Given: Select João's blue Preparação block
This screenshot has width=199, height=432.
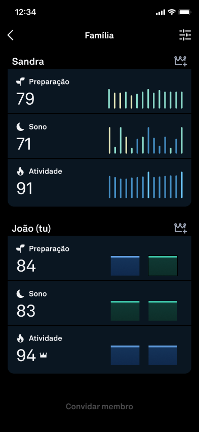Looking at the screenshot, I should (125, 266).
